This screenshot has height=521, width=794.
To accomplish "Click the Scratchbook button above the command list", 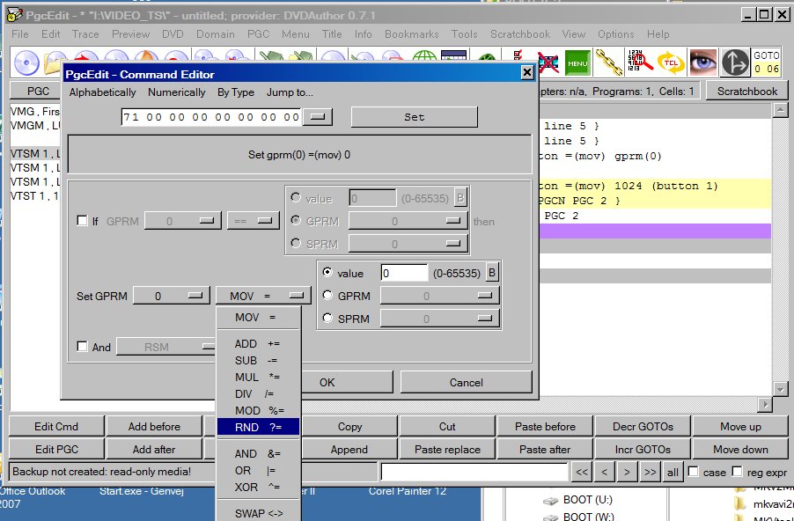I will (747, 92).
